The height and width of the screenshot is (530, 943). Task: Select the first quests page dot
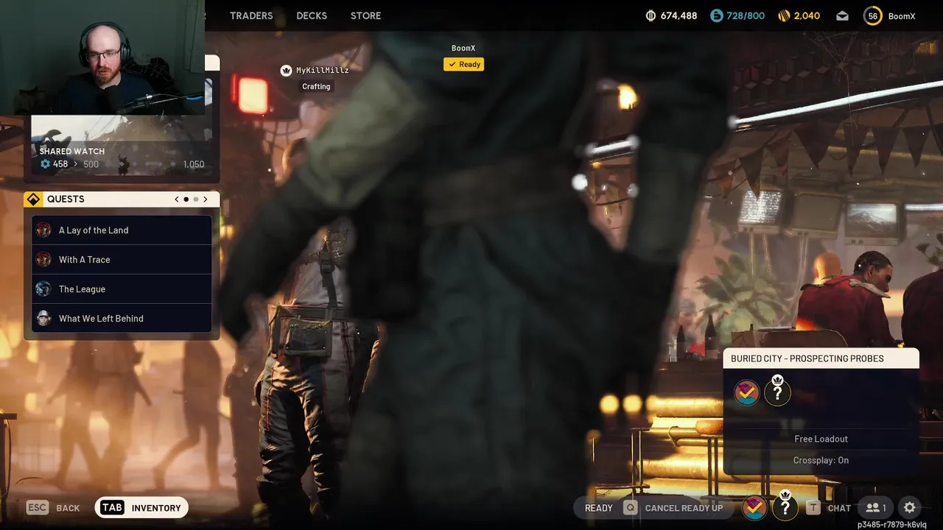pos(186,199)
